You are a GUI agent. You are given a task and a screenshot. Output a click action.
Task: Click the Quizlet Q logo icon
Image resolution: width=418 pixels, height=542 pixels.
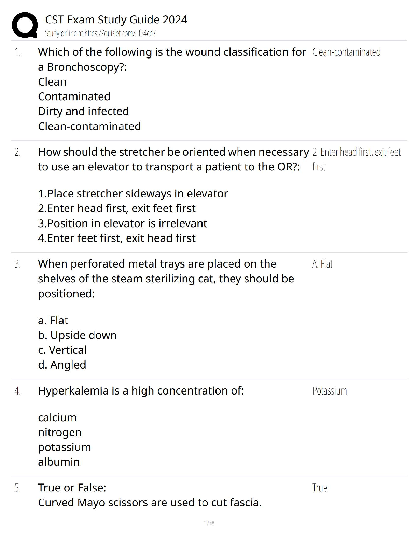(24, 25)
